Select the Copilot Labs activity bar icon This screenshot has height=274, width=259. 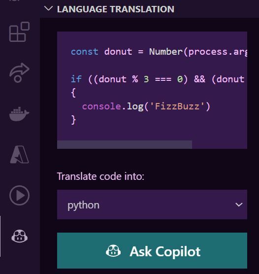pyautogui.click(x=19, y=236)
